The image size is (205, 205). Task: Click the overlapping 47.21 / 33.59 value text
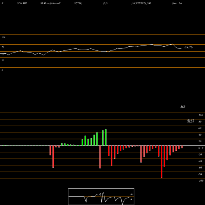click(191, 121)
